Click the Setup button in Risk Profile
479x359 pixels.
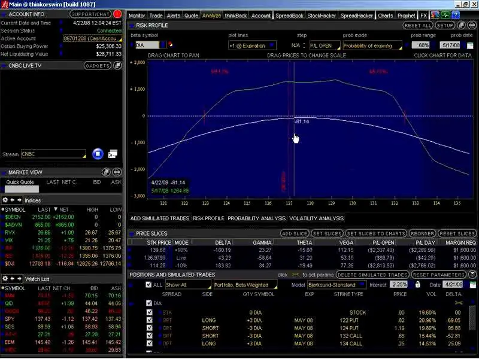[x=445, y=25]
